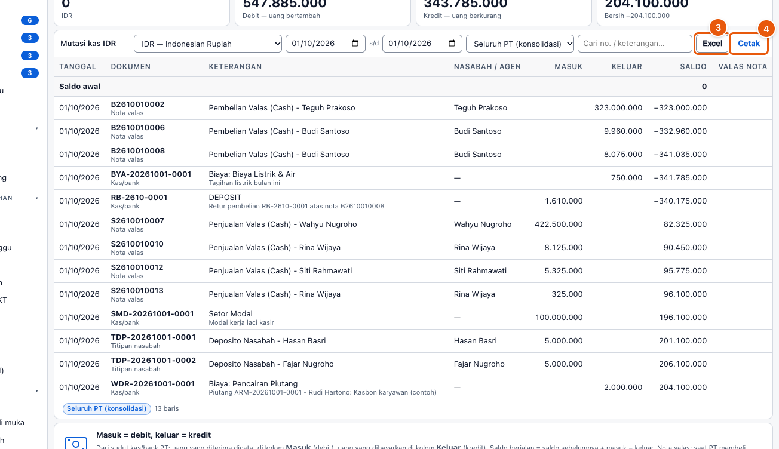Select document number B2610010002
779x449 pixels.
[x=138, y=104]
